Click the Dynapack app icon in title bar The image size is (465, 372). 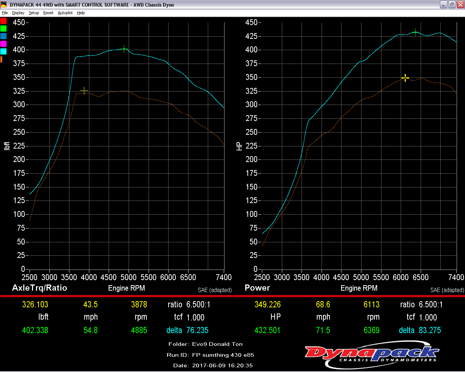coord(4,5)
